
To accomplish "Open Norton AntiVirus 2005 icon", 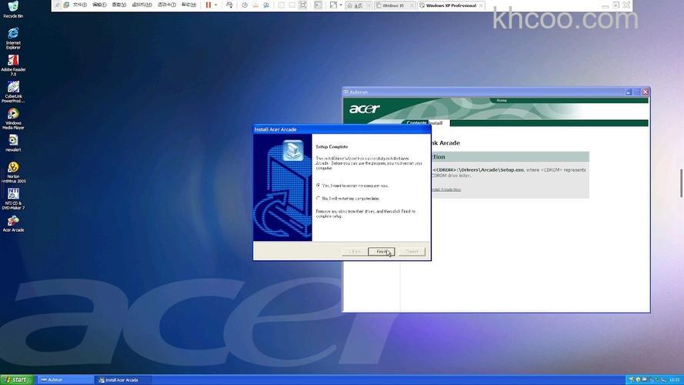I will [x=13, y=167].
